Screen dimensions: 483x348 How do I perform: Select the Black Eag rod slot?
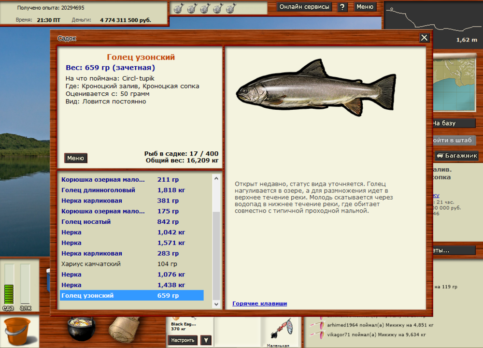(184, 326)
